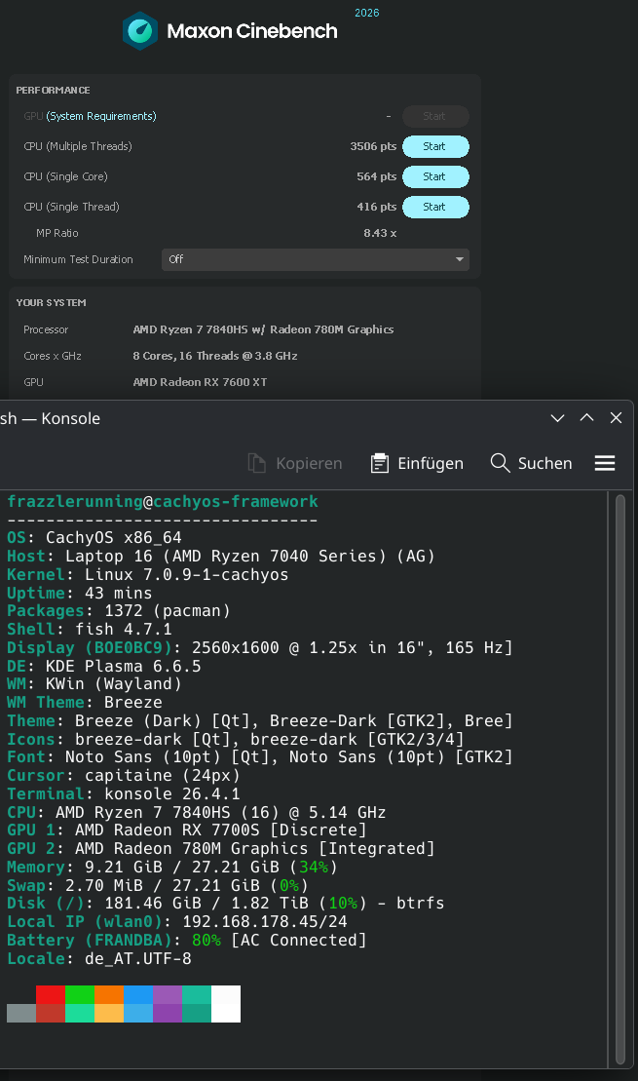Click the 564 pts single core score
Screen dimensions: 638x1081
(376, 176)
